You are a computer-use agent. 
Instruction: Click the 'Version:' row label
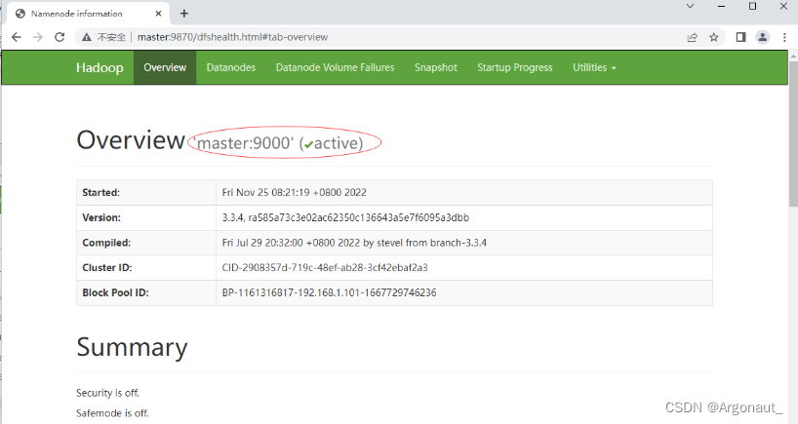click(x=101, y=217)
